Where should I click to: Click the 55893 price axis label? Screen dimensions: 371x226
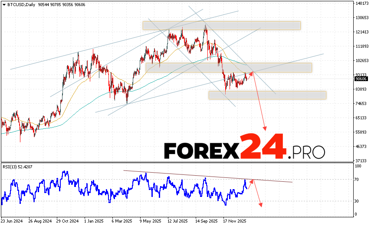click(x=361, y=132)
